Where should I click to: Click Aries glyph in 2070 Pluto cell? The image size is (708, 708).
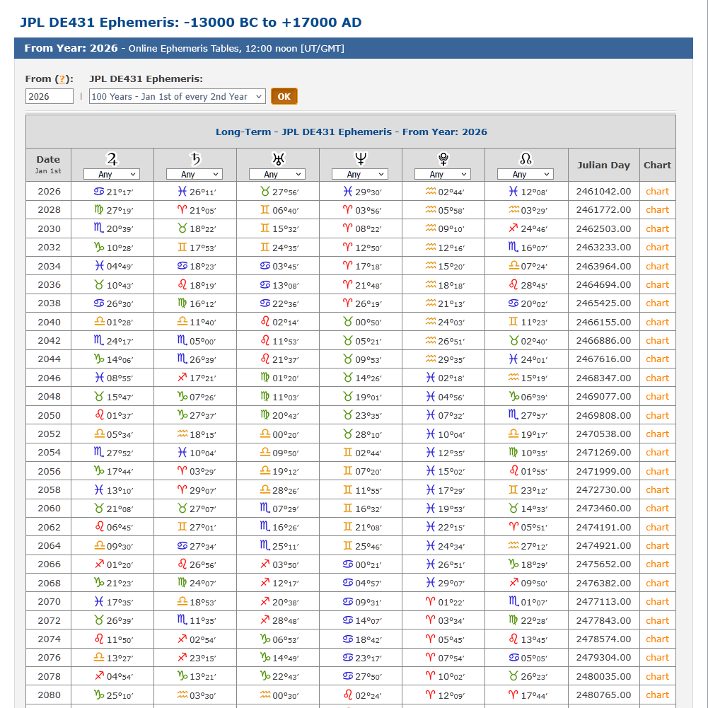[430, 601]
